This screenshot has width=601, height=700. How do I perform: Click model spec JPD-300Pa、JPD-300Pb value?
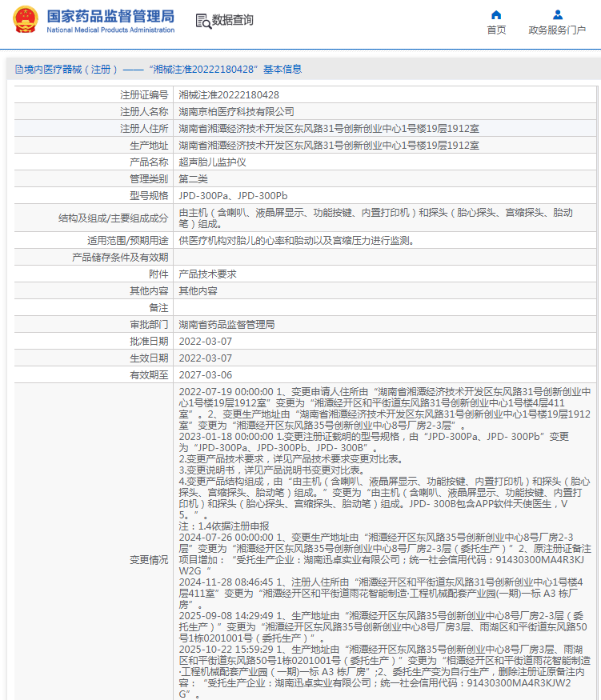click(x=232, y=196)
